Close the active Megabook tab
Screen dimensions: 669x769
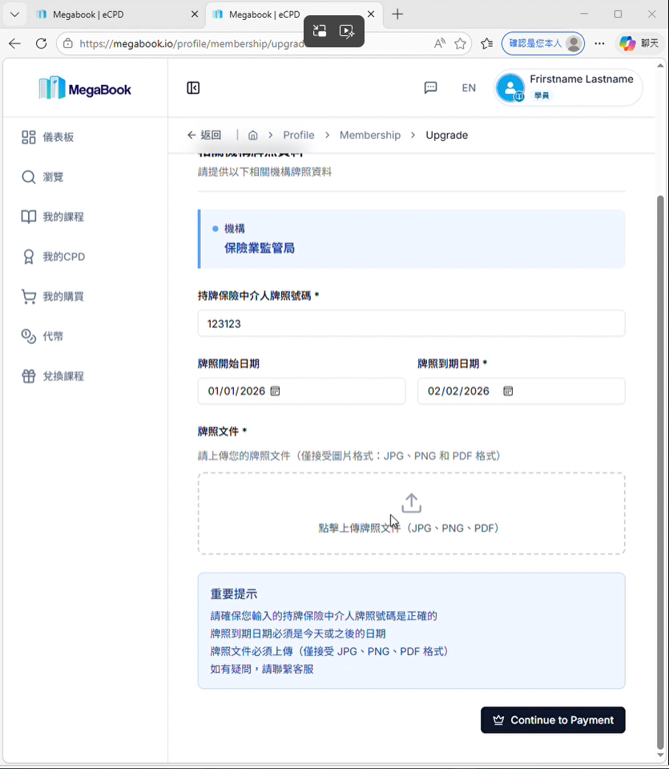(x=371, y=14)
